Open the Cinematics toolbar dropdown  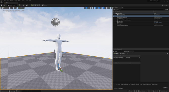tap(27, 5)
